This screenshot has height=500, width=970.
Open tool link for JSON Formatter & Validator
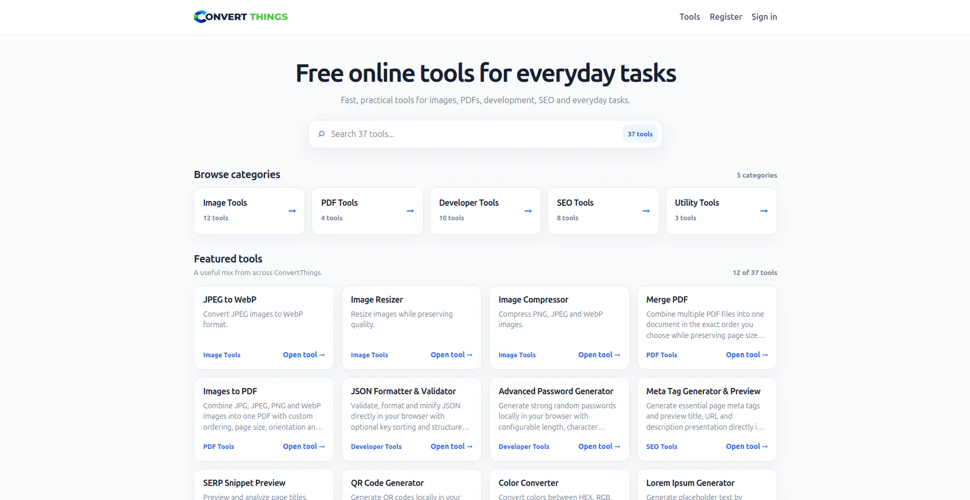[x=452, y=446]
